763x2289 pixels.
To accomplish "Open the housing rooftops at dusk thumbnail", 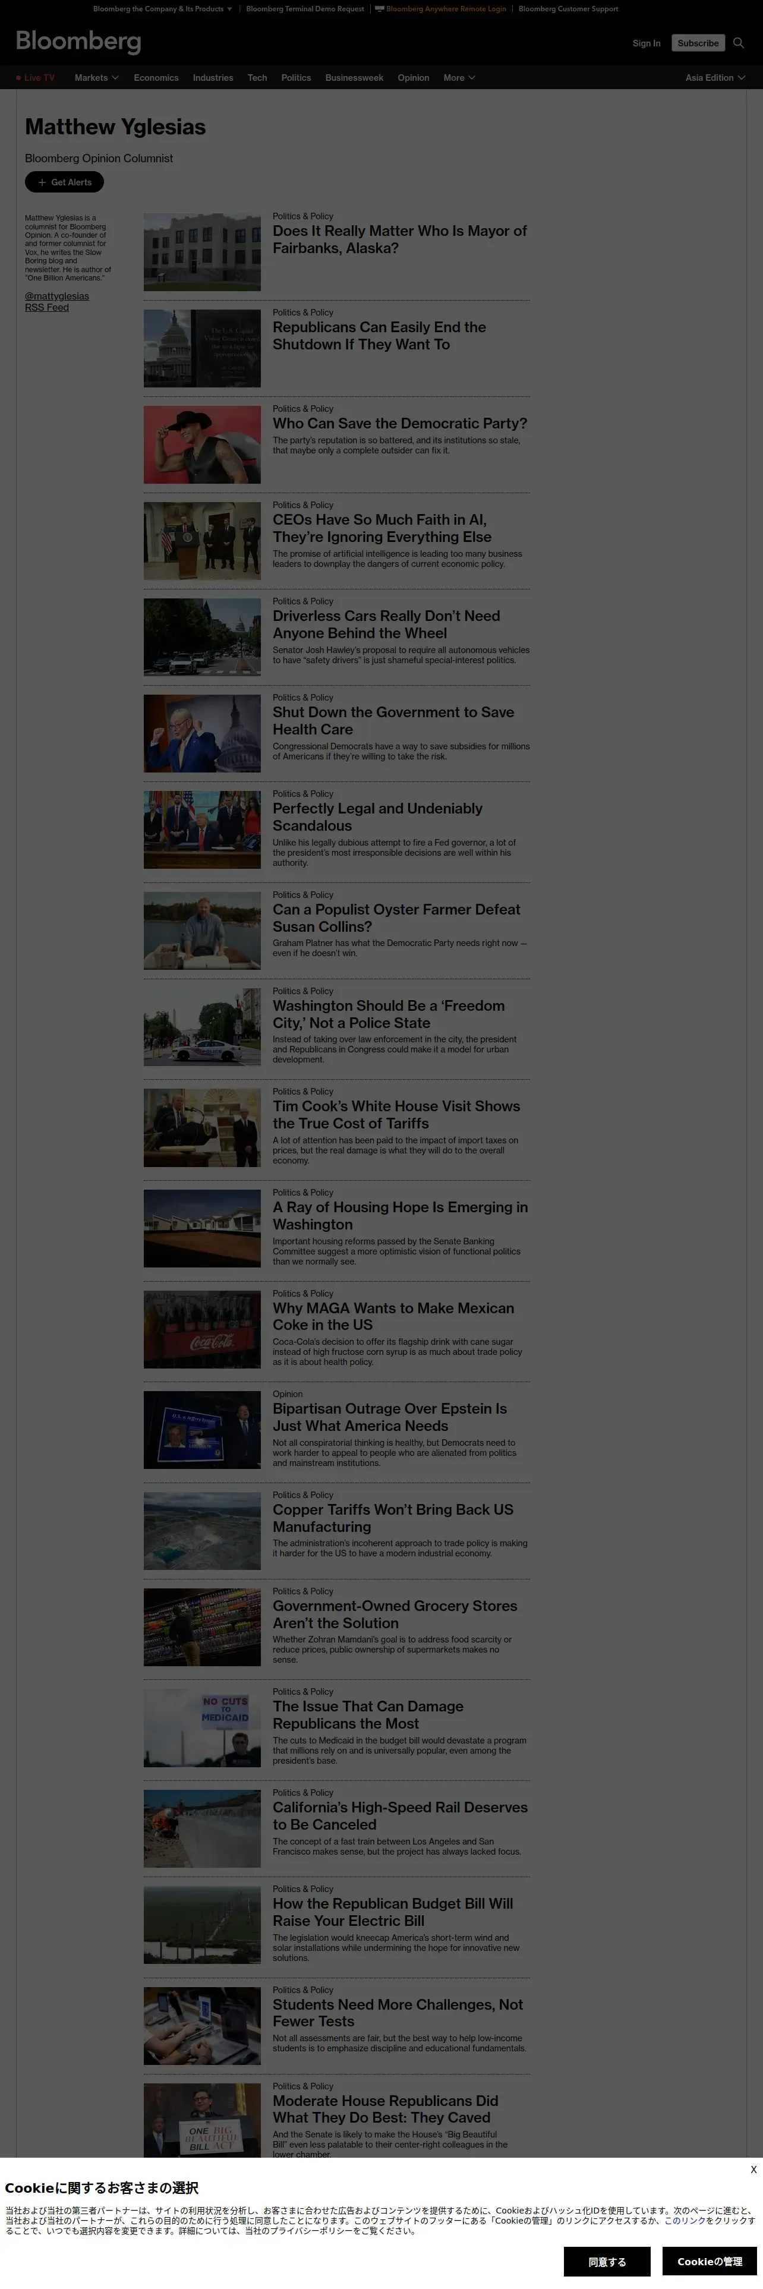I will [203, 1228].
